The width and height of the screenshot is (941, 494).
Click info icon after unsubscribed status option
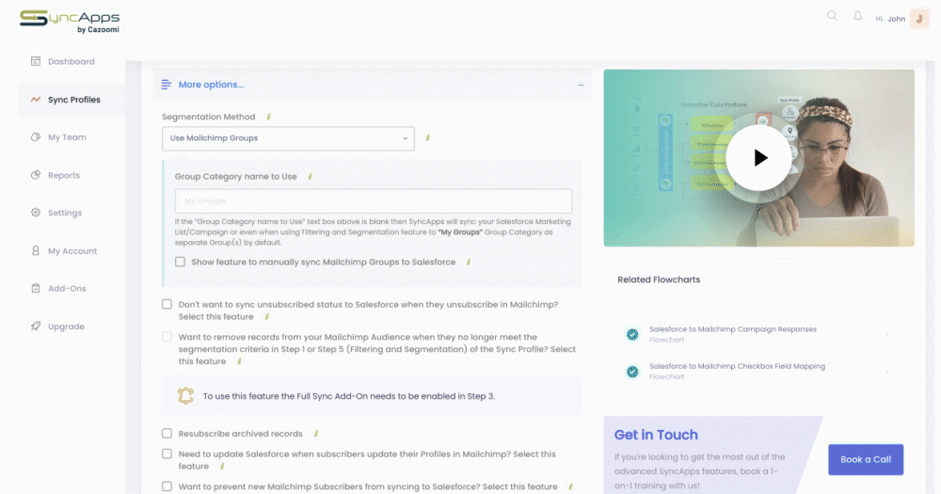(x=266, y=316)
